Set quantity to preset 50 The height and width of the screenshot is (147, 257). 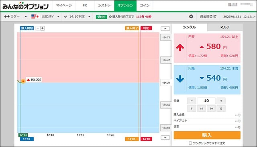coord(211,109)
